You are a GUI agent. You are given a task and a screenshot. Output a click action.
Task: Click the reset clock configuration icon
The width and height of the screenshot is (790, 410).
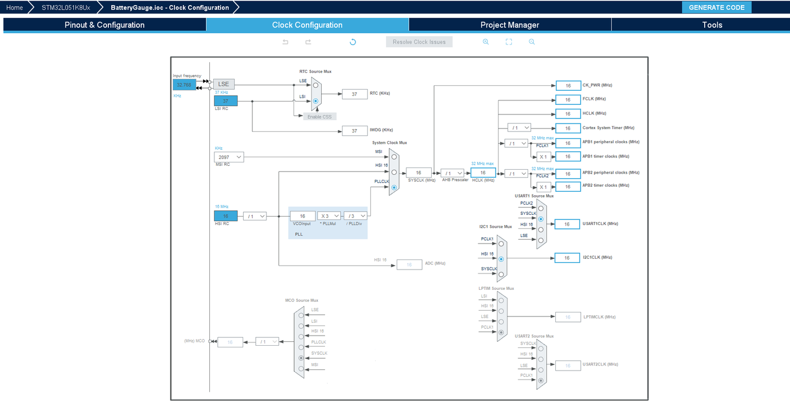[353, 42]
